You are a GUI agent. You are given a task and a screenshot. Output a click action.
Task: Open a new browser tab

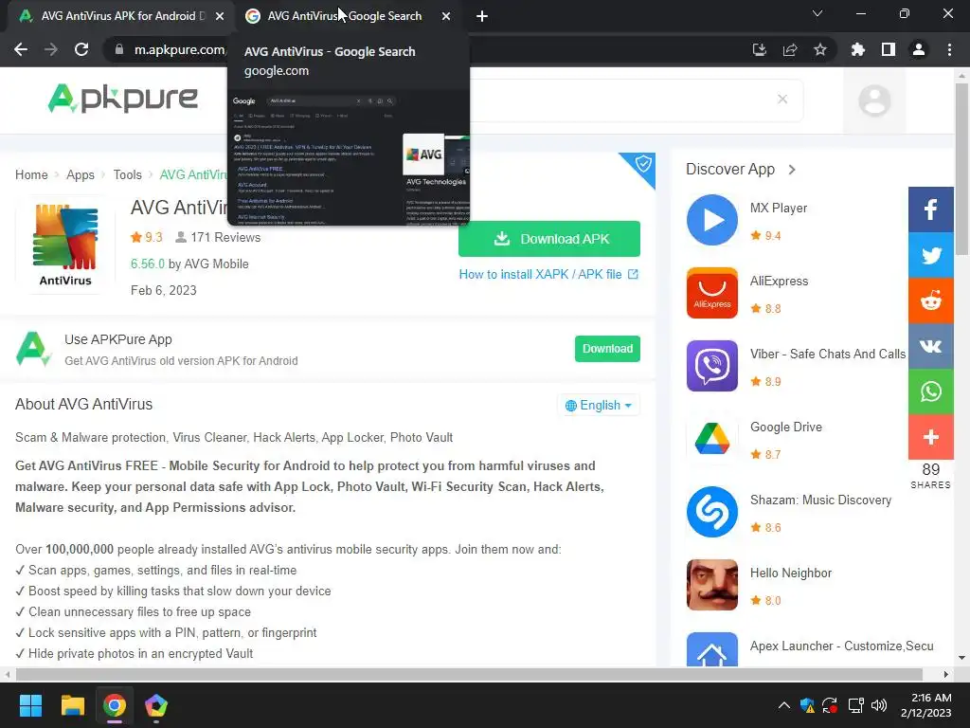point(482,16)
